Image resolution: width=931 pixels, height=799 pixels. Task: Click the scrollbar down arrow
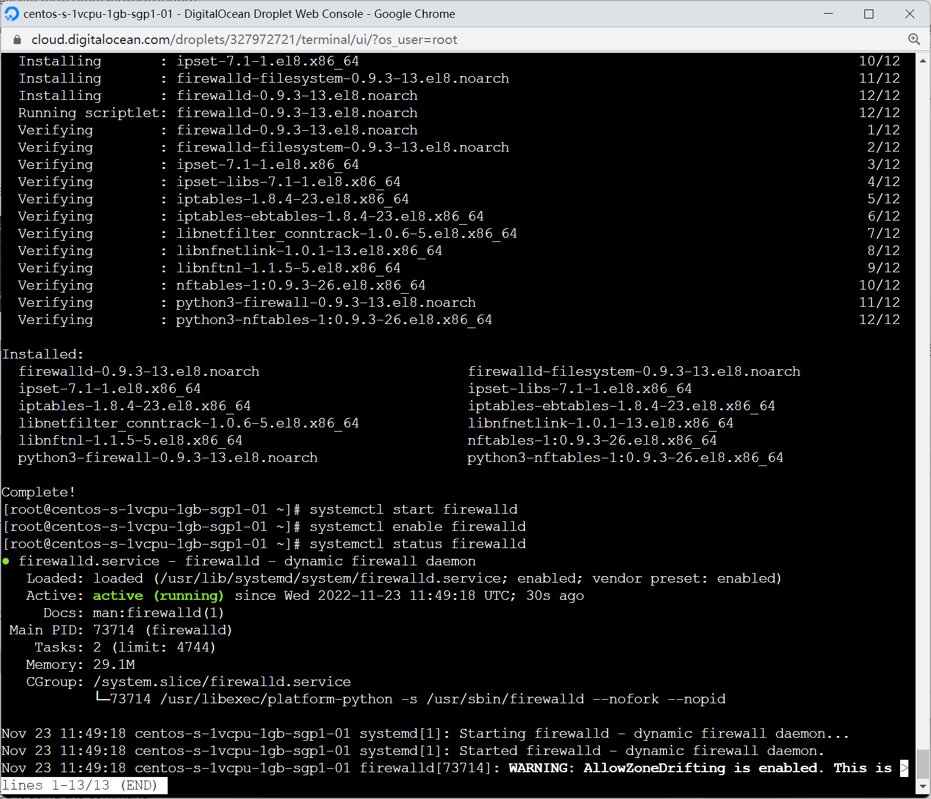pyautogui.click(x=923, y=787)
